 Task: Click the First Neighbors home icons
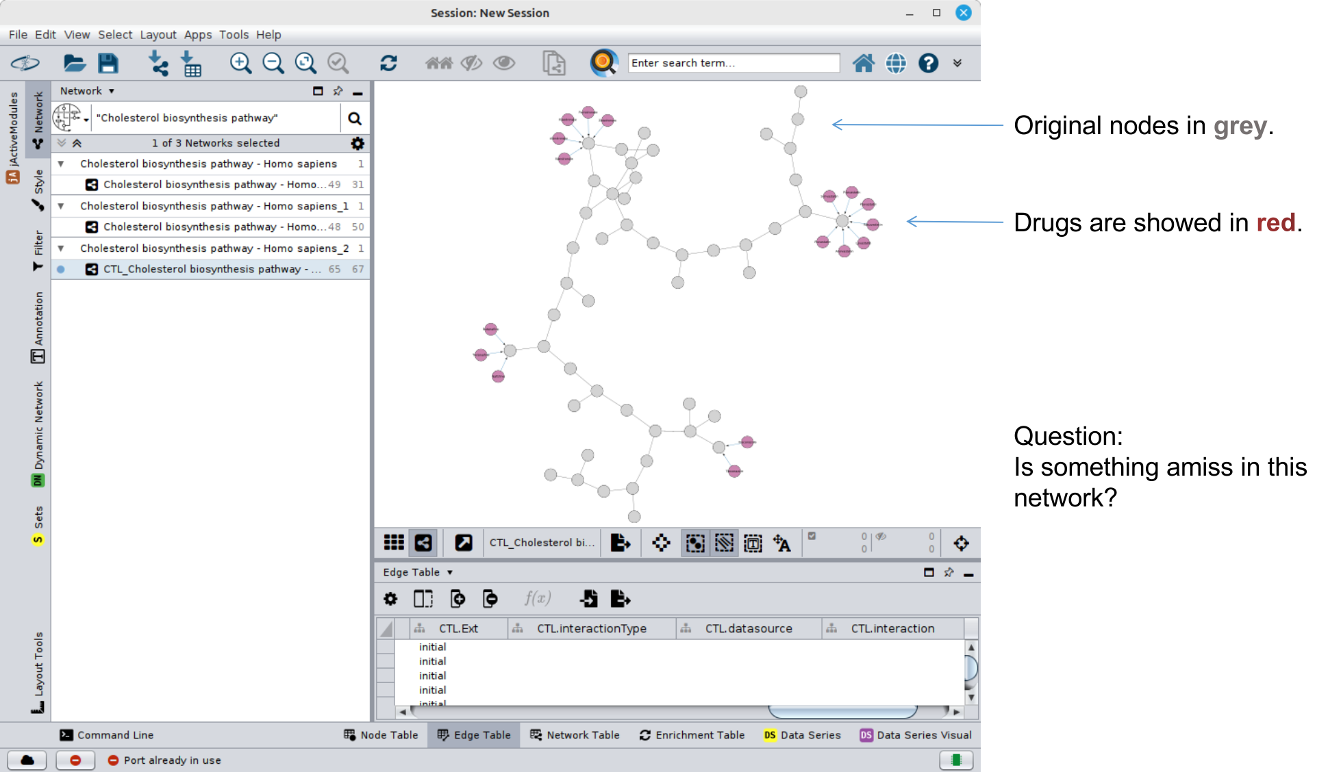click(x=438, y=63)
